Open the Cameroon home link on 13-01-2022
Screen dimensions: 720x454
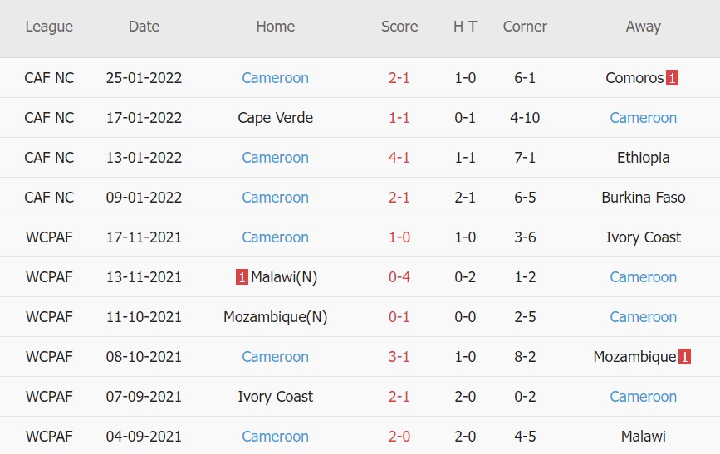[x=275, y=158]
